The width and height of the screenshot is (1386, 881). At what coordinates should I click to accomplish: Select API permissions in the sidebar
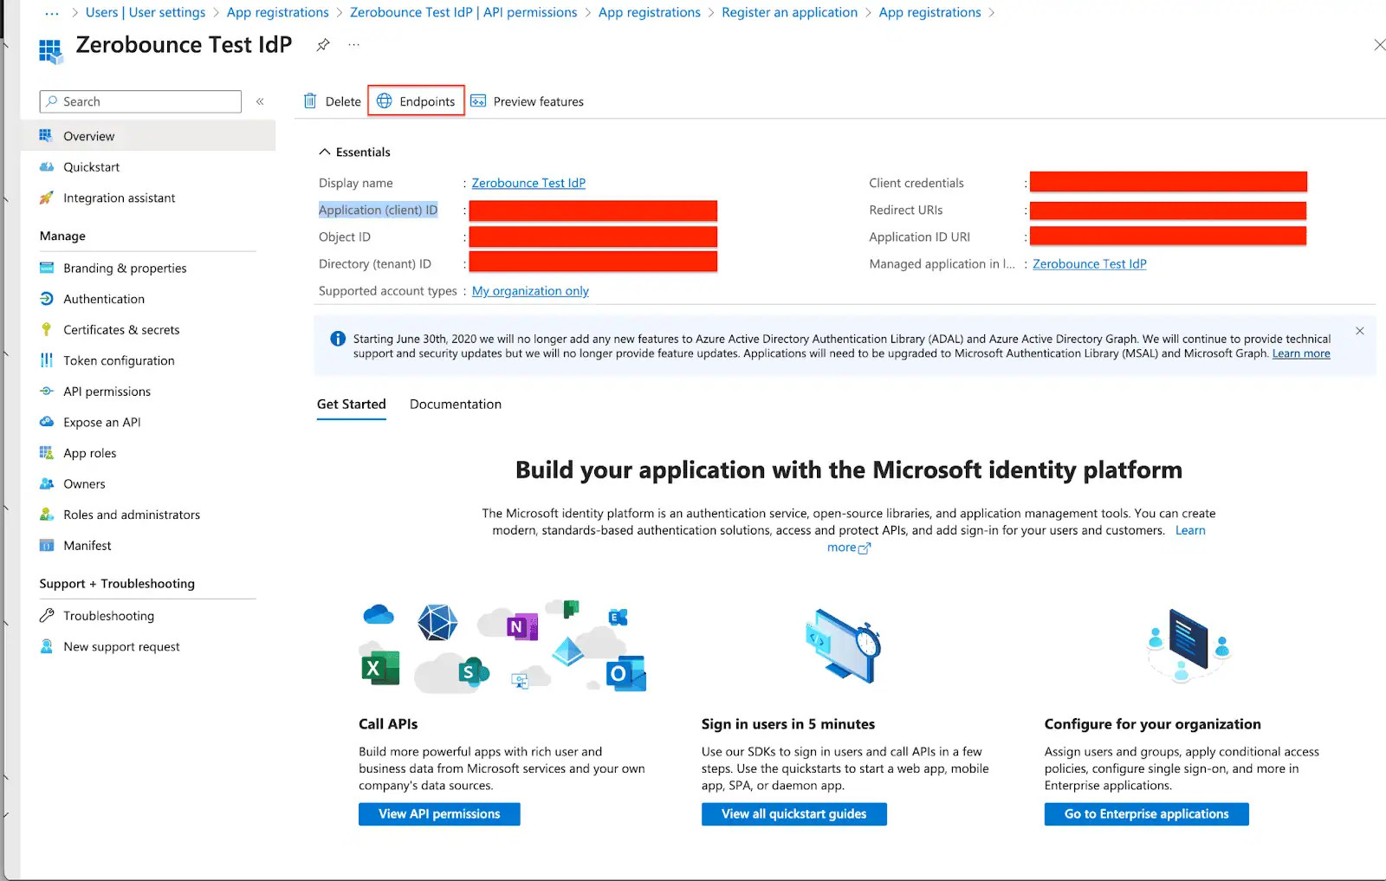(x=107, y=391)
